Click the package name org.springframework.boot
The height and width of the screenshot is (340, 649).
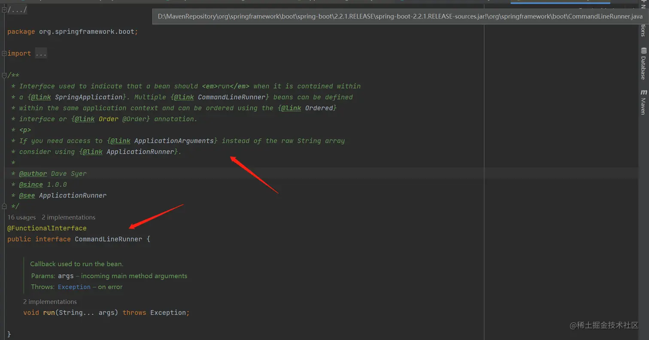[87, 32]
